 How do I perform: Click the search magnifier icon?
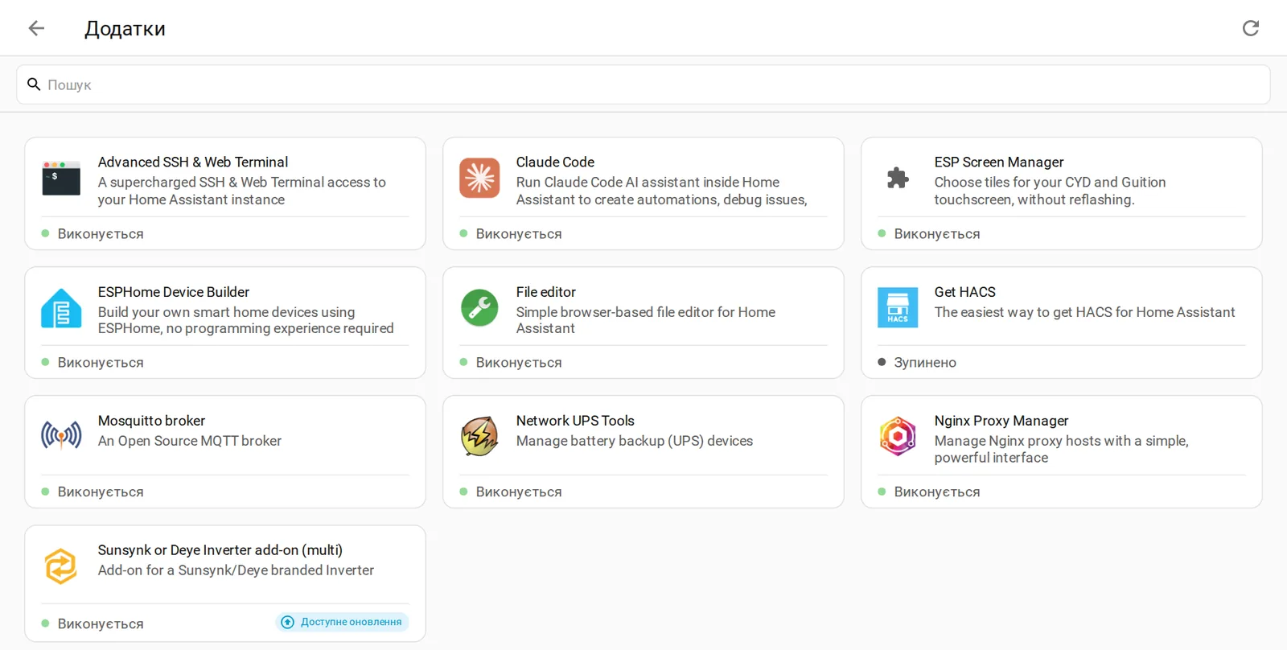point(34,84)
